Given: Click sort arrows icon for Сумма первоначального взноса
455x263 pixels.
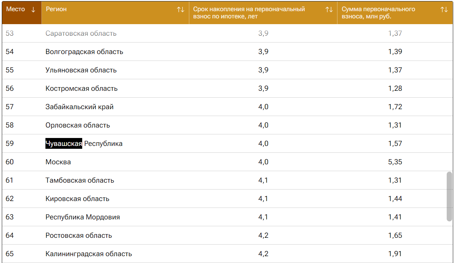Looking at the screenshot, I should click(x=444, y=10).
